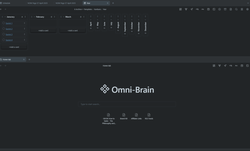This screenshot has height=151, width=250.
Task: Open the February lane options menu
Action: point(54,17)
